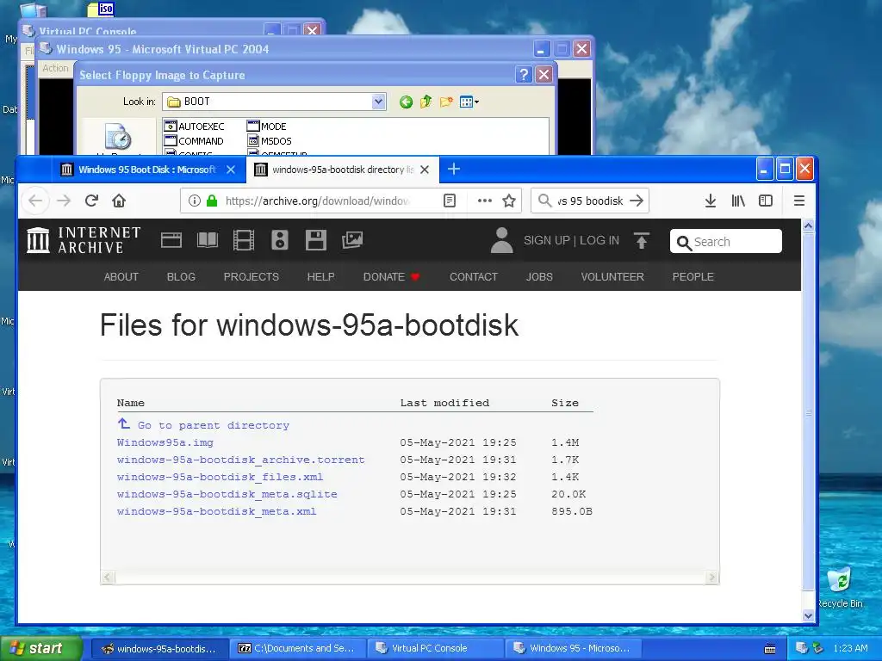This screenshot has height=661, width=882.
Task: Open Firefox library icon
Action: (738, 201)
